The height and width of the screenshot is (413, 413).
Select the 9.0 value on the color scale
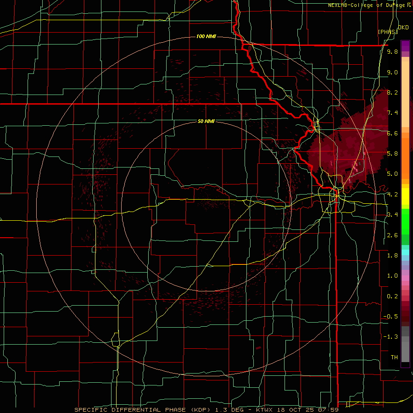(392, 72)
